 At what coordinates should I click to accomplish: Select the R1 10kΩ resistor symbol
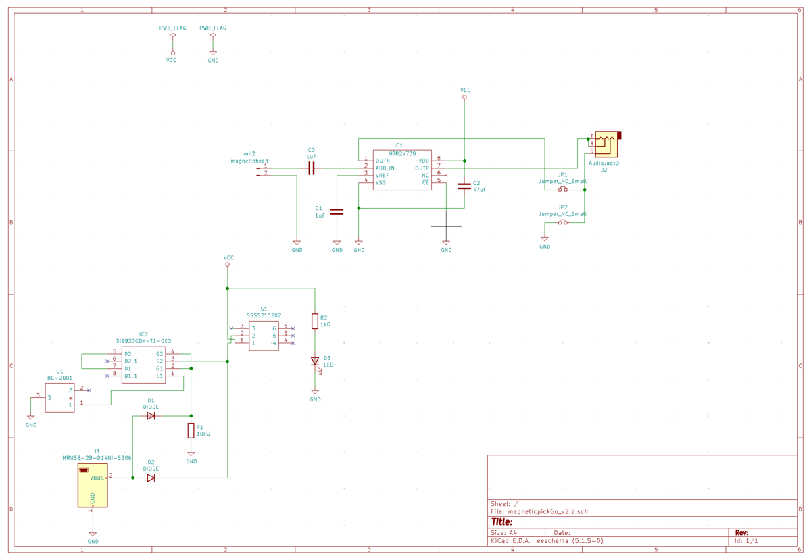coord(191,430)
